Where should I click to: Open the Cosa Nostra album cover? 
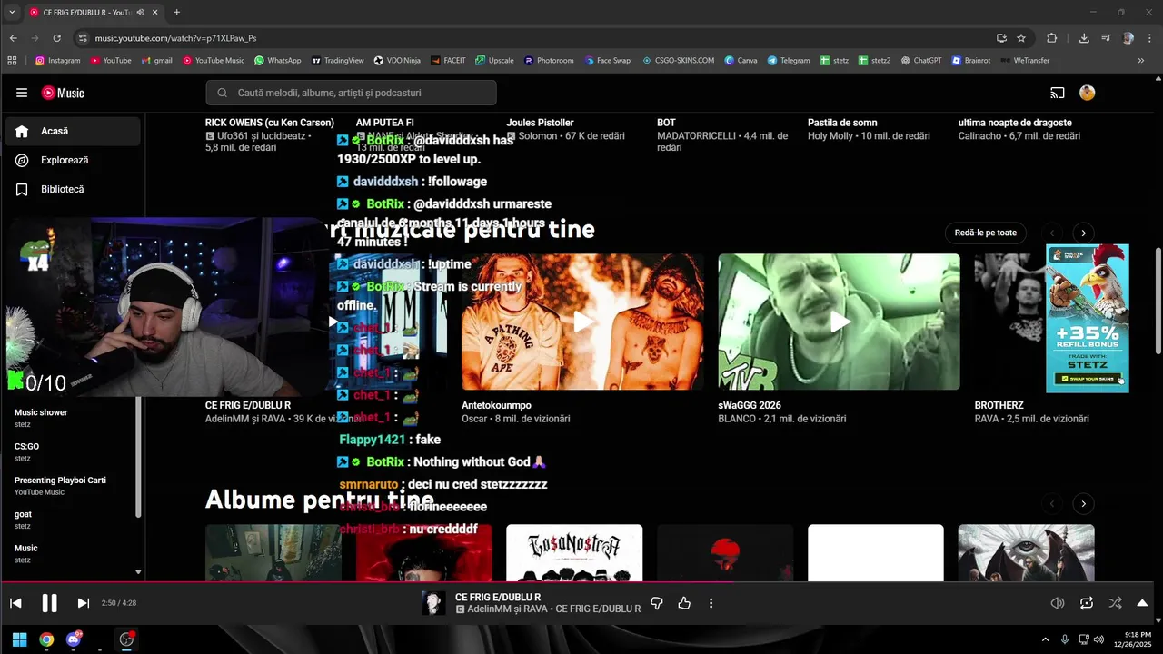[x=574, y=552]
